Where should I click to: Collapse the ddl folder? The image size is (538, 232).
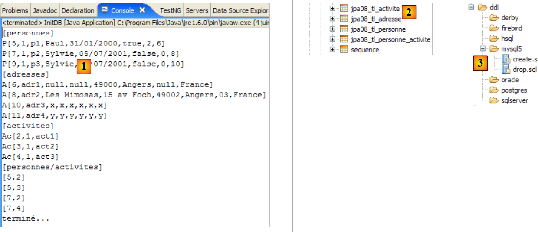coord(472,7)
